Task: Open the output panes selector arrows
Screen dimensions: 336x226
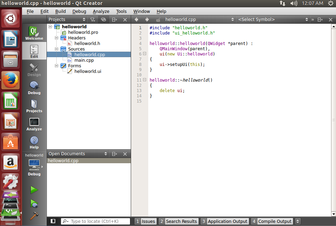Action: (x=298, y=221)
